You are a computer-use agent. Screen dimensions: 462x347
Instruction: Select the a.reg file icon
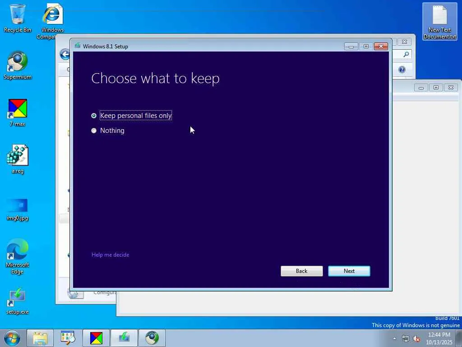18,159
